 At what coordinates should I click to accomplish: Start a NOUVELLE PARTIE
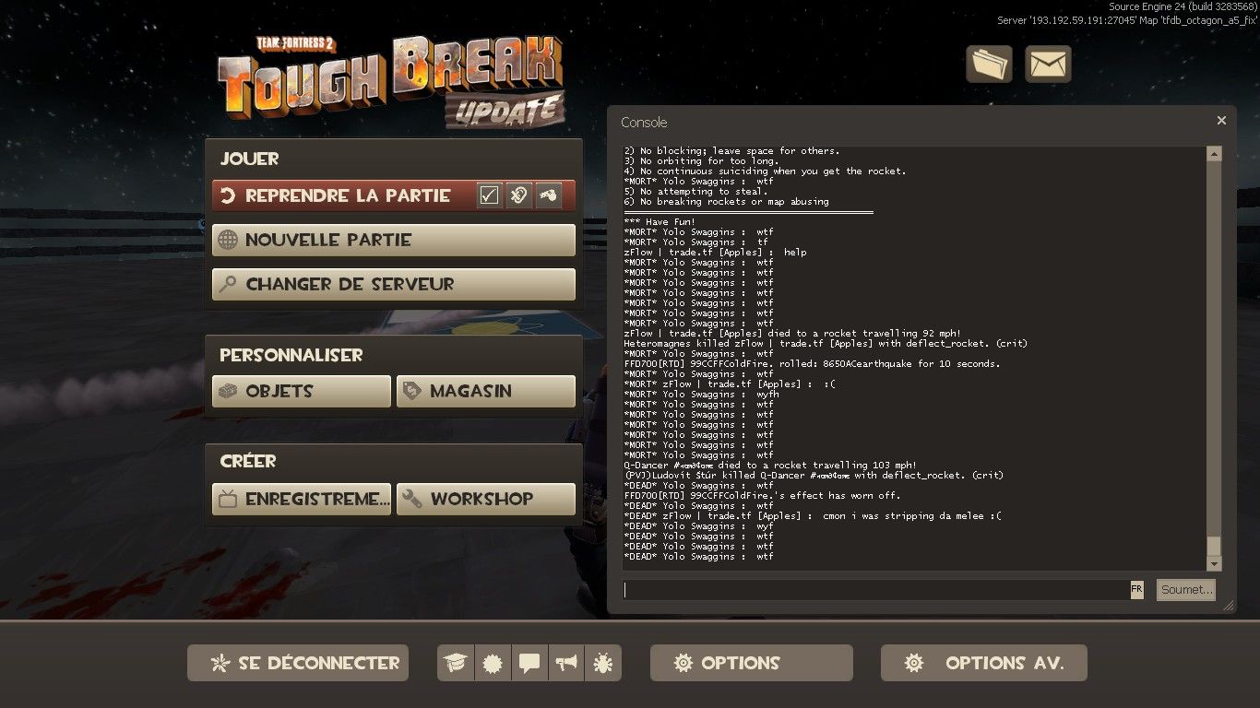coord(393,240)
